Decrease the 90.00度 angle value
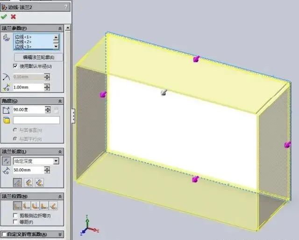The width and height of the screenshot is (299, 240). click(x=48, y=111)
